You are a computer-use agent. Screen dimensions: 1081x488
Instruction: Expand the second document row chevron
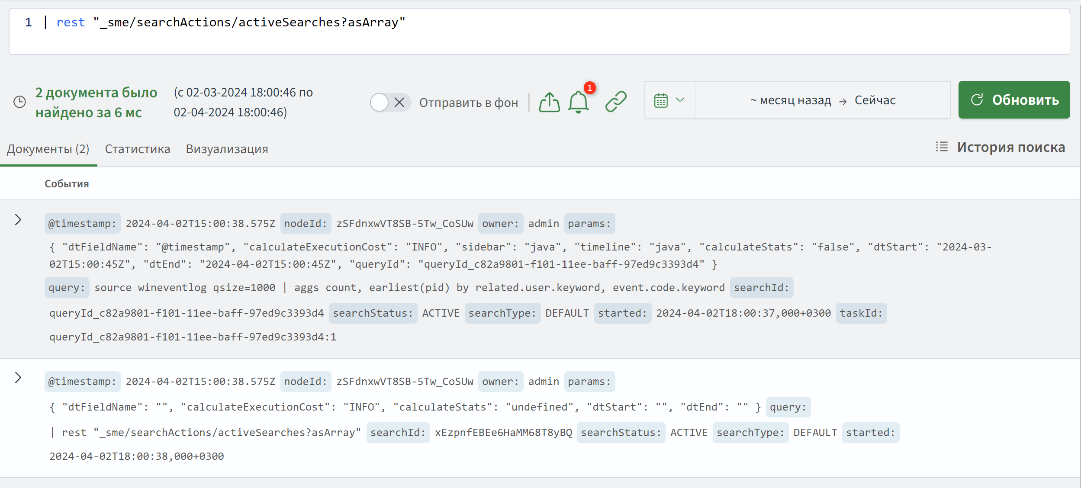point(18,378)
